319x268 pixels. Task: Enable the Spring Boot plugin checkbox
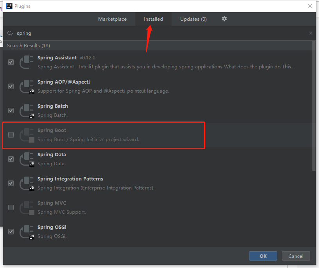[x=11, y=135]
